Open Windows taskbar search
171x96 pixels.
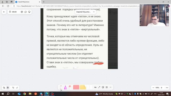click(x=8, y=94)
